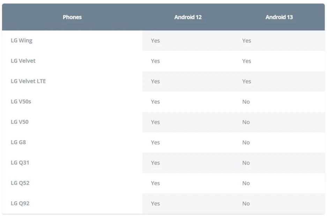Screen dimensions: 327x217
Task: Click LG Q92 Android 12 Yes cell
Action: pyautogui.click(x=155, y=204)
